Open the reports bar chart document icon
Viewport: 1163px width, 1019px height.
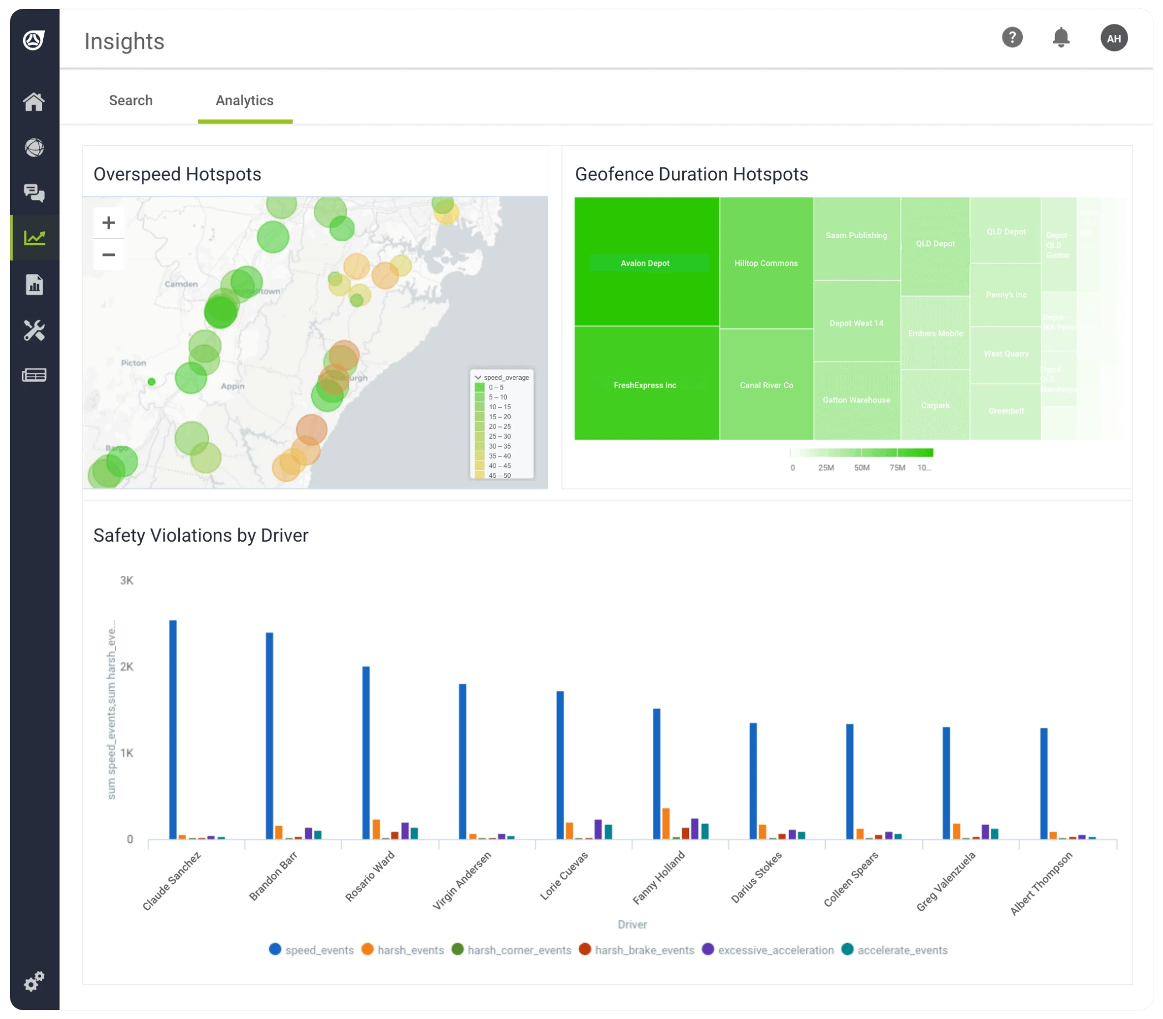[34, 284]
